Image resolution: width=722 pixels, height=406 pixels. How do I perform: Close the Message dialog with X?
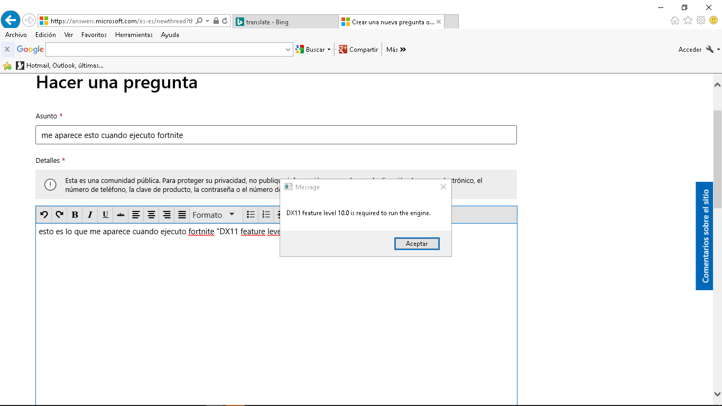[x=443, y=187]
